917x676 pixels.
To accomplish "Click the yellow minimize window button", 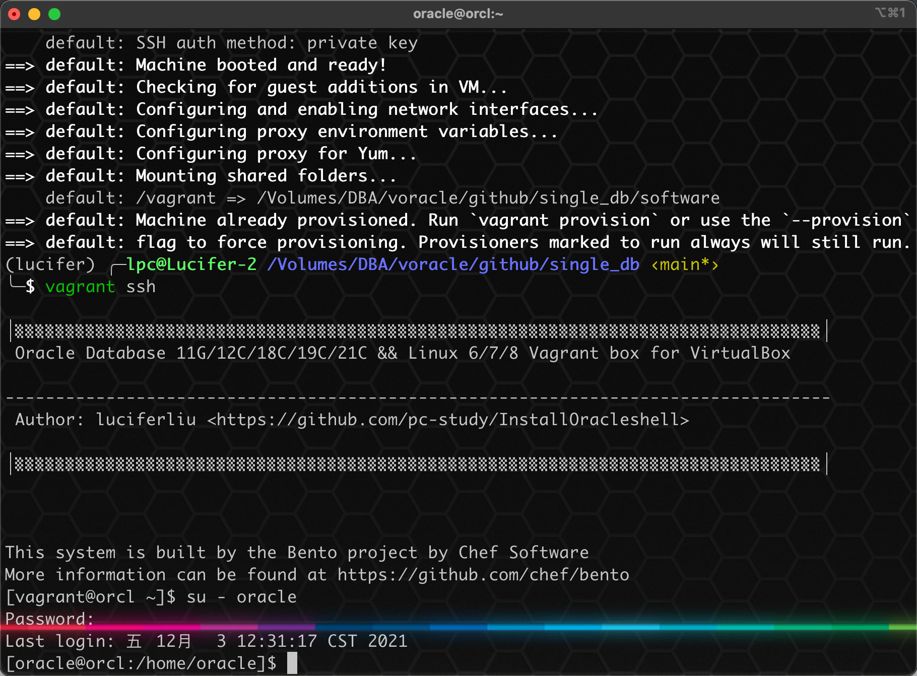I will (x=34, y=14).
